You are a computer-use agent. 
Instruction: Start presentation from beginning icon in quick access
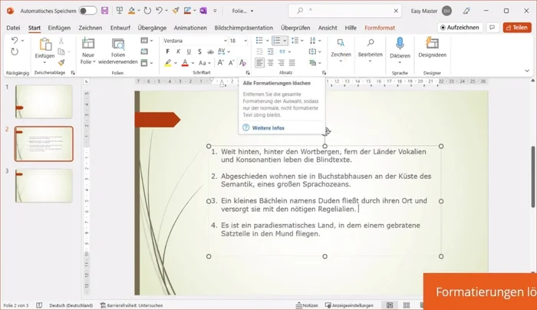(119, 11)
